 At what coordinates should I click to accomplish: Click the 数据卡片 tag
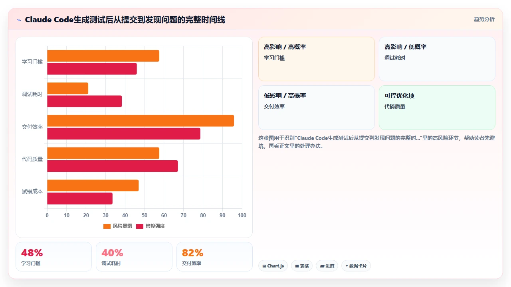(x=356, y=266)
